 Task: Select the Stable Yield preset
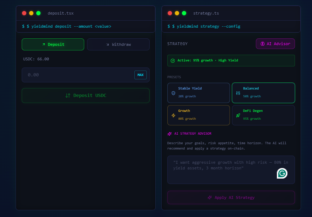coord(199,93)
